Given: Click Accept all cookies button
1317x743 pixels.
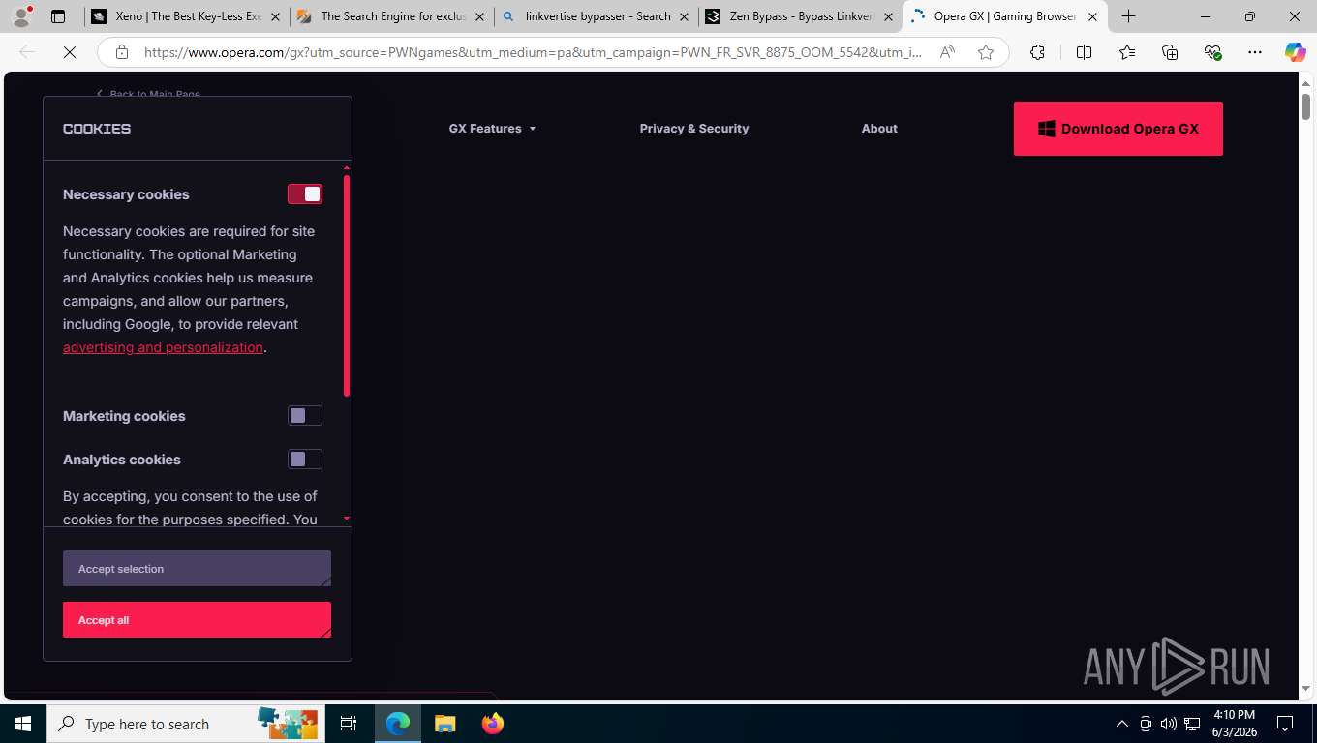Looking at the screenshot, I should click(x=197, y=620).
